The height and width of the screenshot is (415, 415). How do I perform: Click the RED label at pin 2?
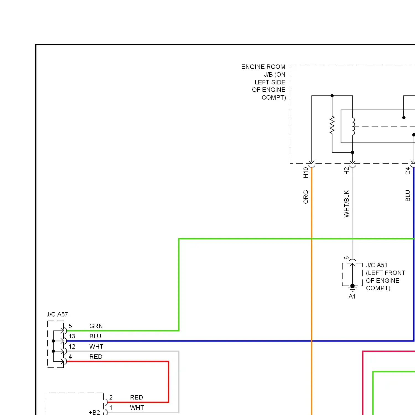136,397
